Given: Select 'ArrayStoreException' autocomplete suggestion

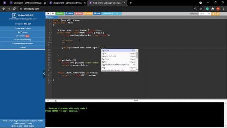Looking at the screenshot, I should click(118, 70).
